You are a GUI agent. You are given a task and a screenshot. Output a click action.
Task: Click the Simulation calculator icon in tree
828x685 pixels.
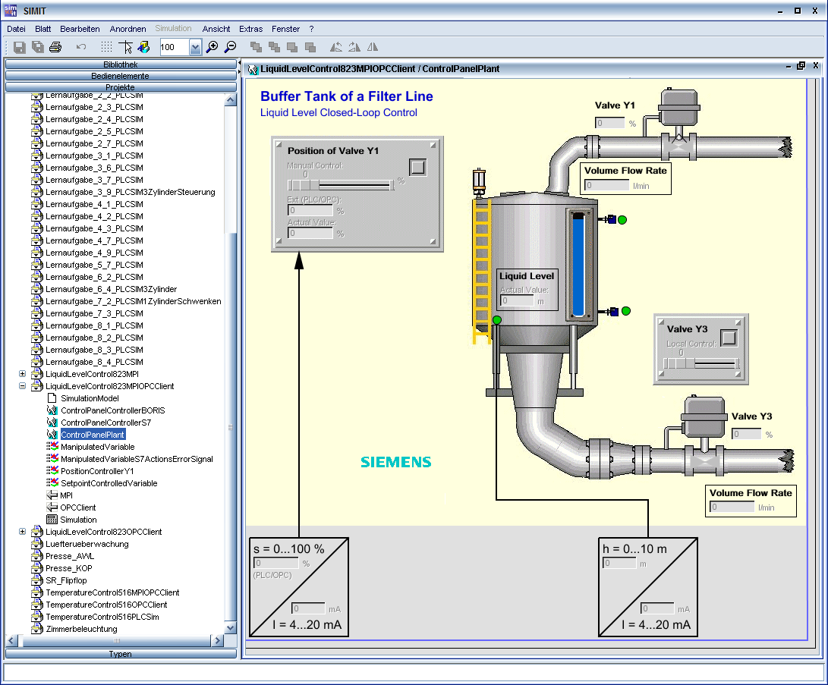pyautogui.click(x=52, y=520)
